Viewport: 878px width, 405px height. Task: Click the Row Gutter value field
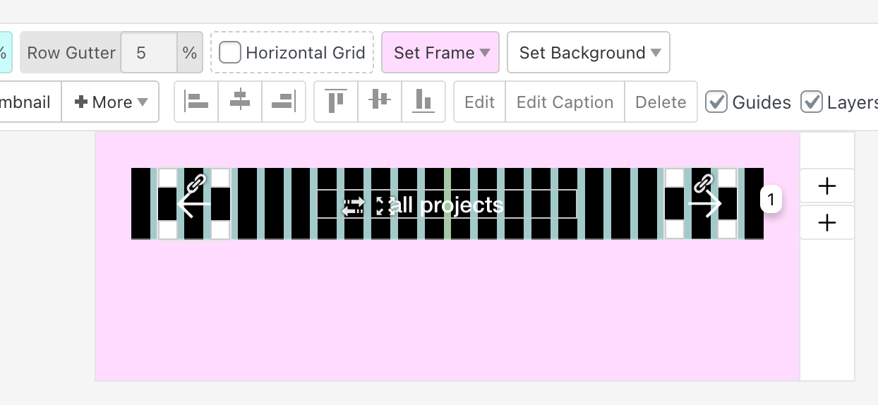tap(148, 53)
